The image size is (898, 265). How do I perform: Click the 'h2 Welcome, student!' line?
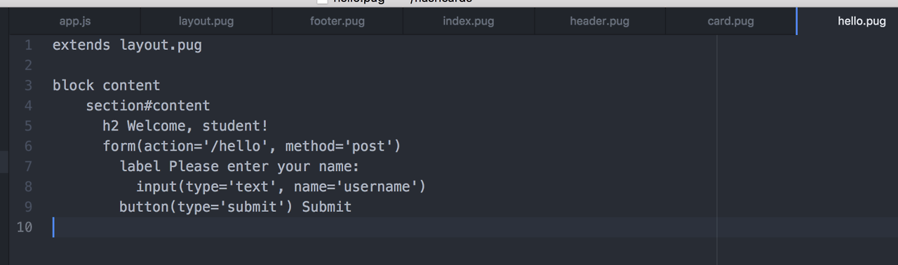[x=185, y=126]
